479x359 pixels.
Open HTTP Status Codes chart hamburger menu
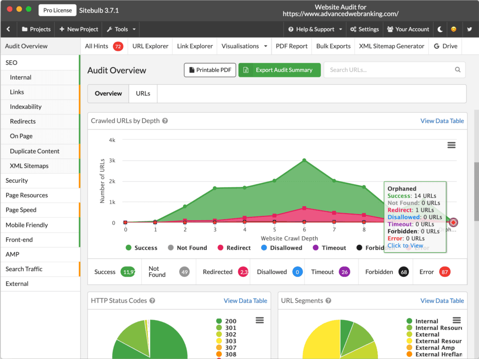pos(260,320)
